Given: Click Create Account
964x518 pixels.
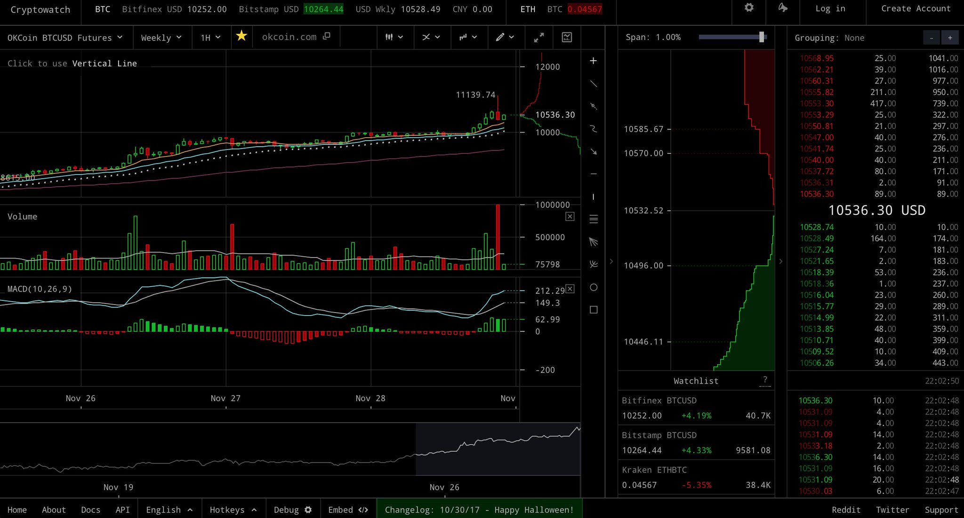Looking at the screenshot, I should tap(916, 9).
